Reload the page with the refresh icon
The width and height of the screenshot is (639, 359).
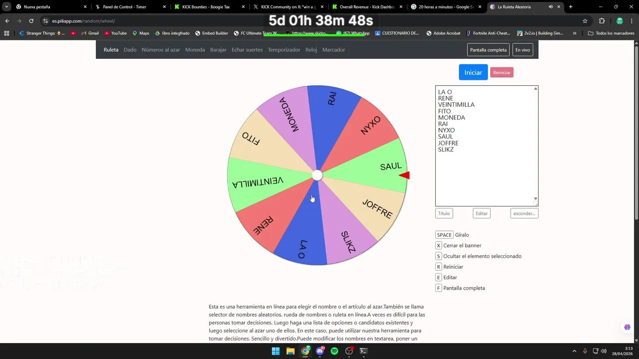pos(31,21)
